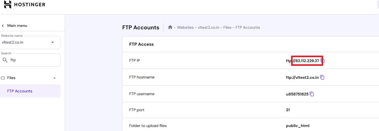Click the u858751825 username text
The image size is (379, 131).
(297, 94)
